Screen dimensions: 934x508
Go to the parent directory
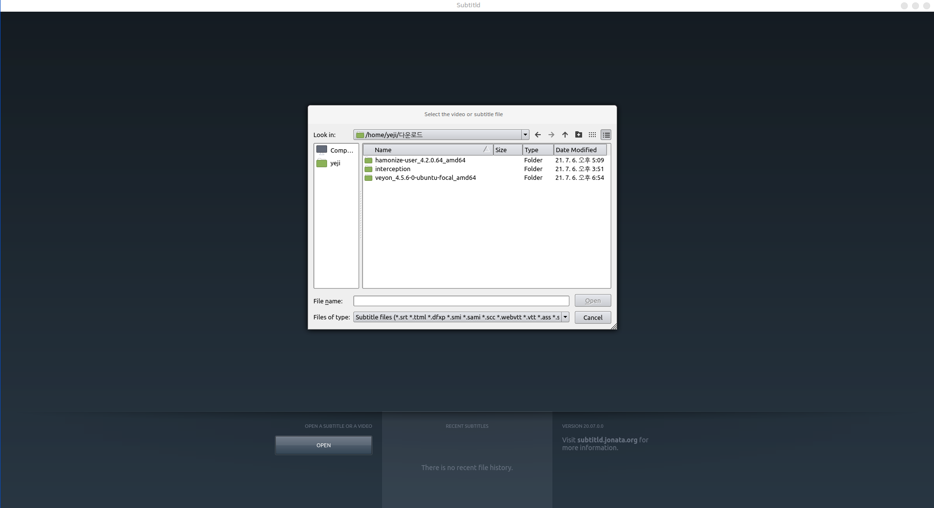[x=565, y=135]
